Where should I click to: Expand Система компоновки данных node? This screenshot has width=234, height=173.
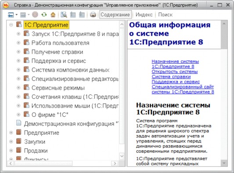coord(18,70)
